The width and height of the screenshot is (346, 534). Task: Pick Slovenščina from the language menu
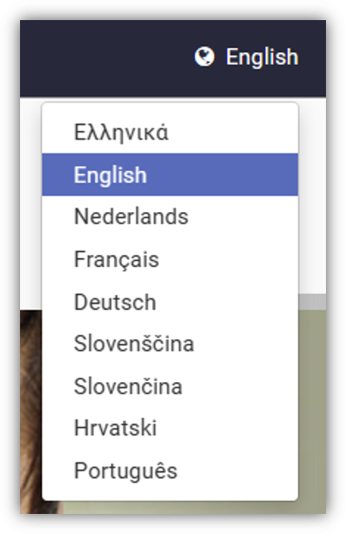[170, 343]
